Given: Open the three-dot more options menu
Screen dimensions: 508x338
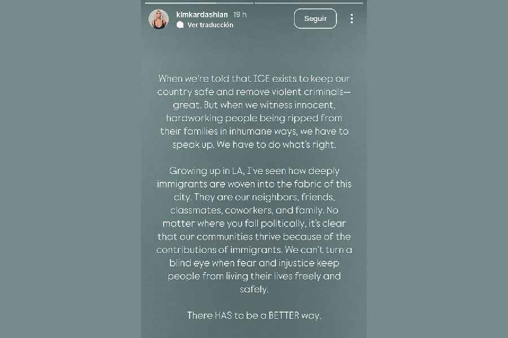Looking at the screenshot, I should 351,19.
